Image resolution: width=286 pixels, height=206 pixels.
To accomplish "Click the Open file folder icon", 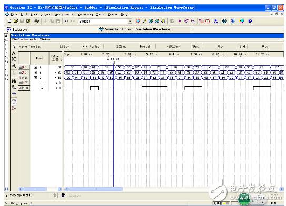I will click(x=16, y=21).
